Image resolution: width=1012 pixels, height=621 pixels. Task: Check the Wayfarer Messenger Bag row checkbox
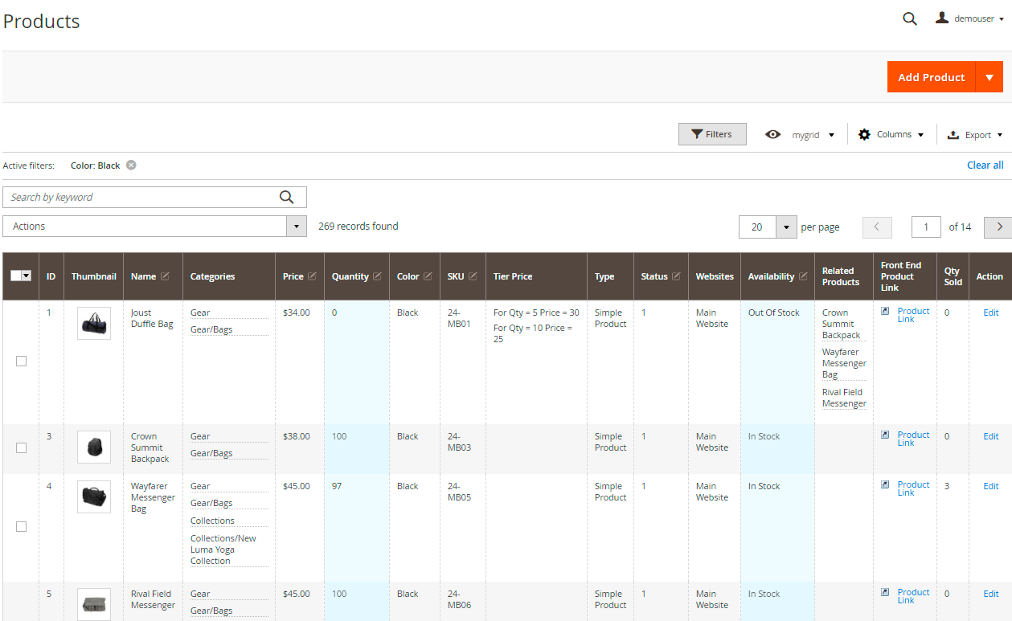coord(22,527)
